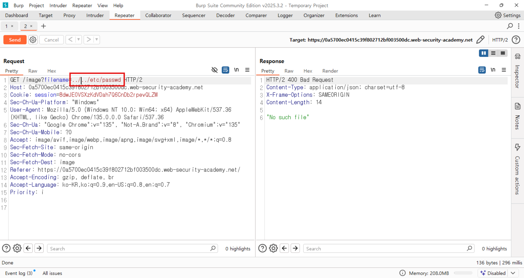Open Repeater help question mark icon

pyautogui.click(x=516, y=40)
